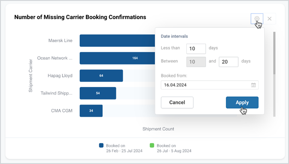Click the vertical scrollbar thumb beside the chart
Image resolution: width=289 pixels, height=164 pixels.
pos(274,53)
